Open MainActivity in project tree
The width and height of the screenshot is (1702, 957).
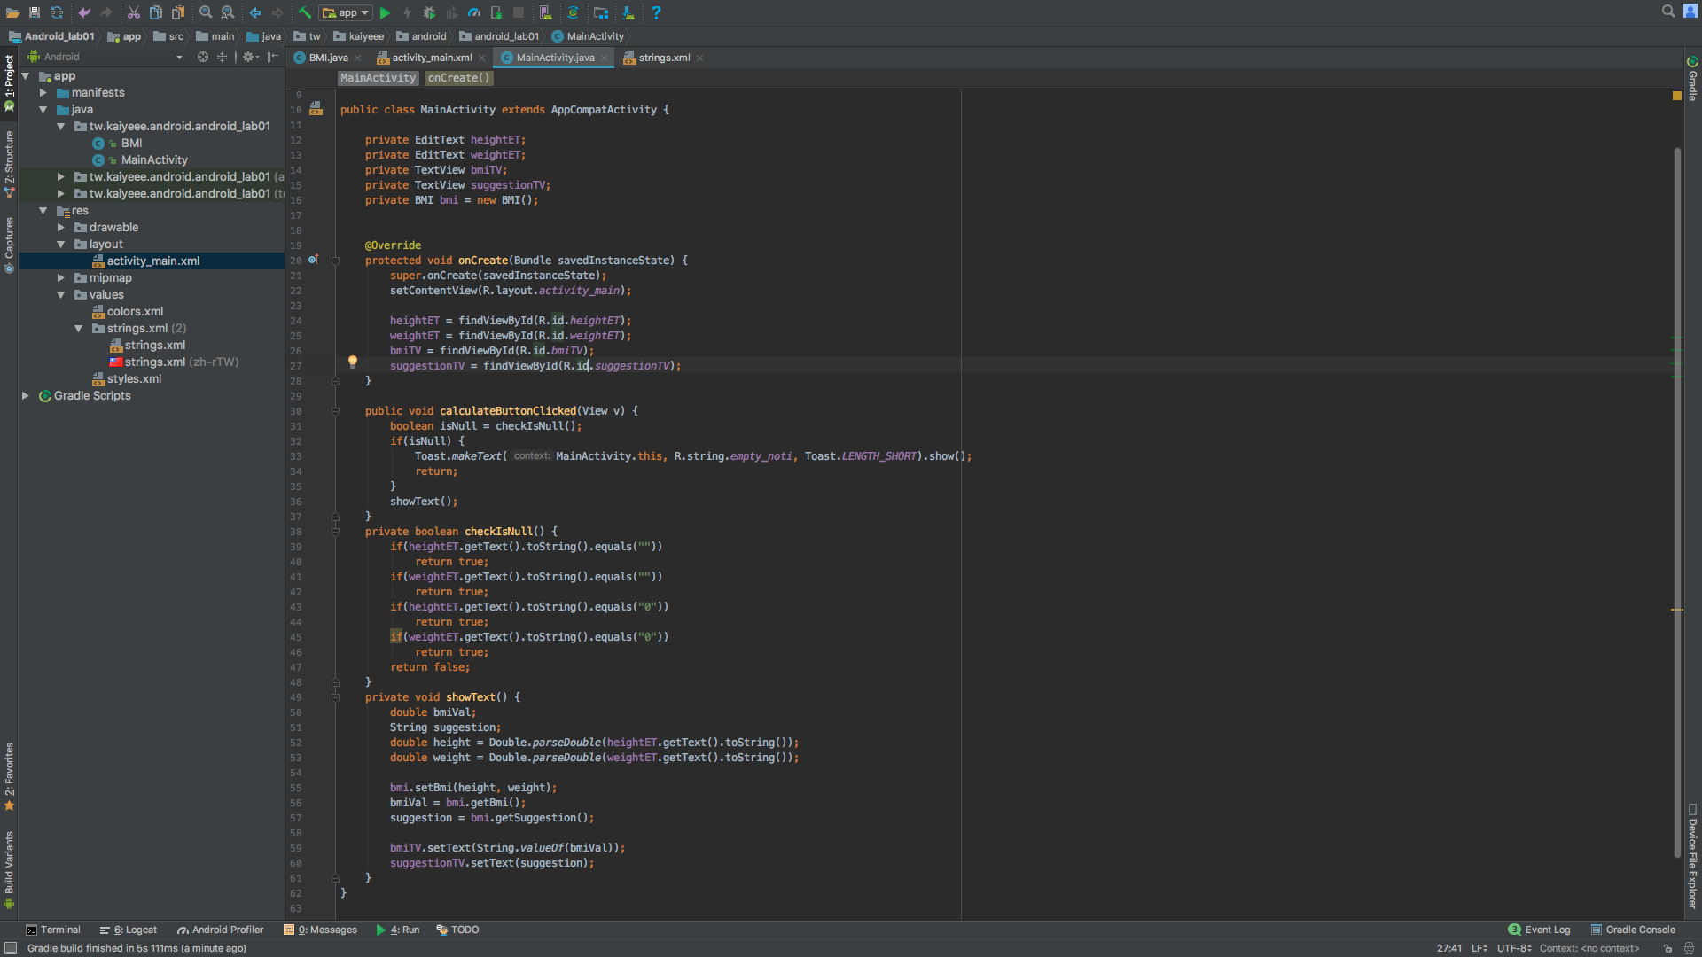point(154,160)
